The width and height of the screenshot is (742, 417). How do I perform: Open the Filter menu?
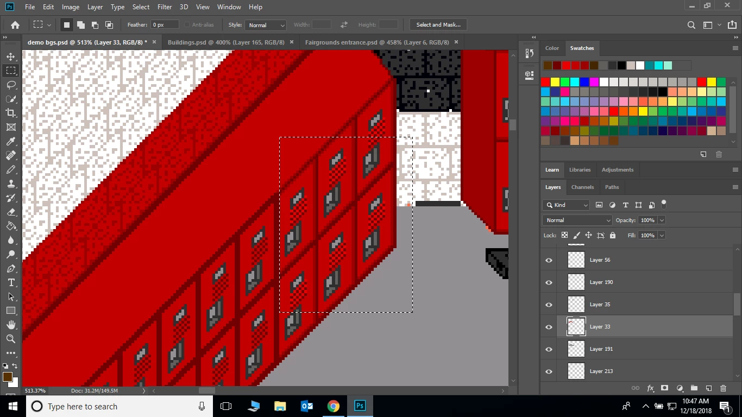pyautogui.click(x=164, y=7)
